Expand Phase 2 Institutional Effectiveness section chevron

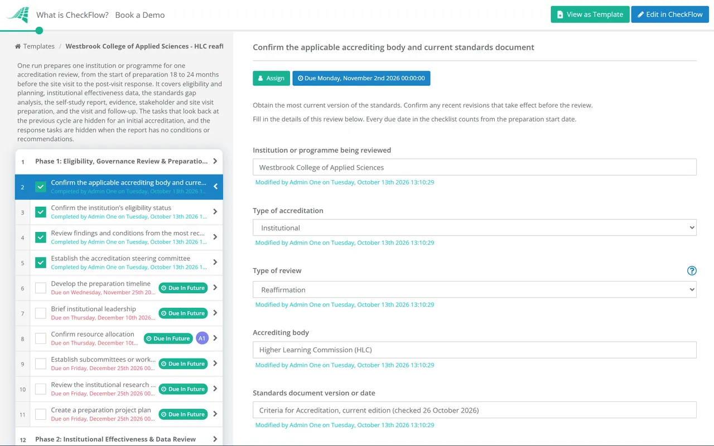(215, 439)
